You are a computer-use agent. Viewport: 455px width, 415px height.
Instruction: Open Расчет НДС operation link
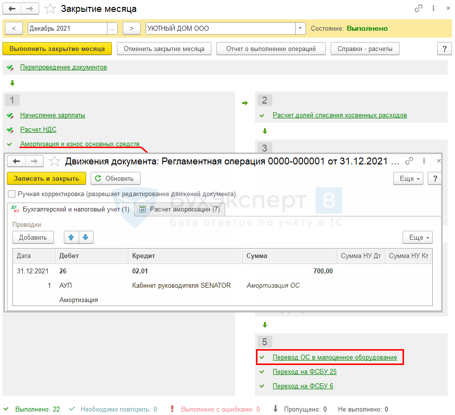[x=38, y=130]
